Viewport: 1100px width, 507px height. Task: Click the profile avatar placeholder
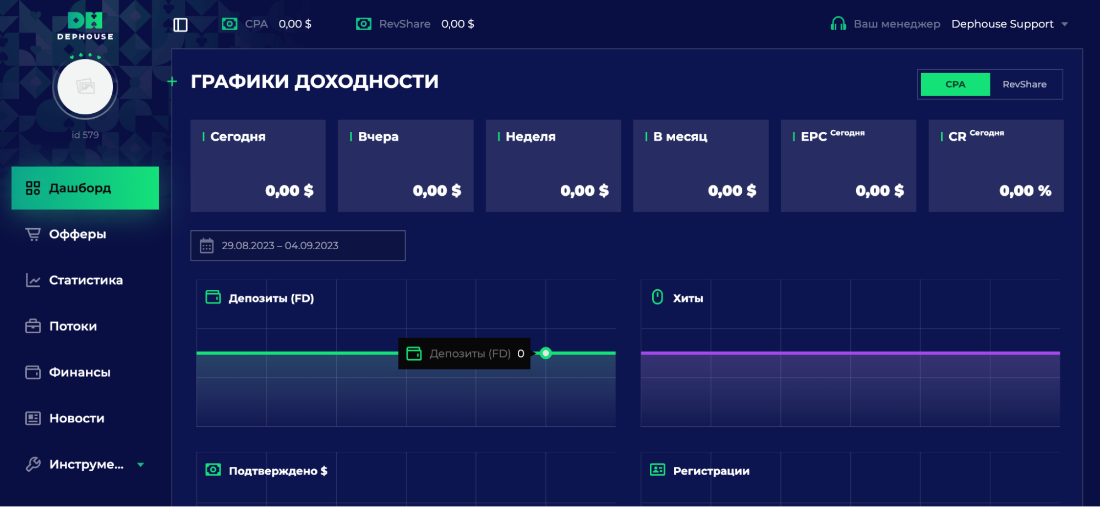[85, 87]
